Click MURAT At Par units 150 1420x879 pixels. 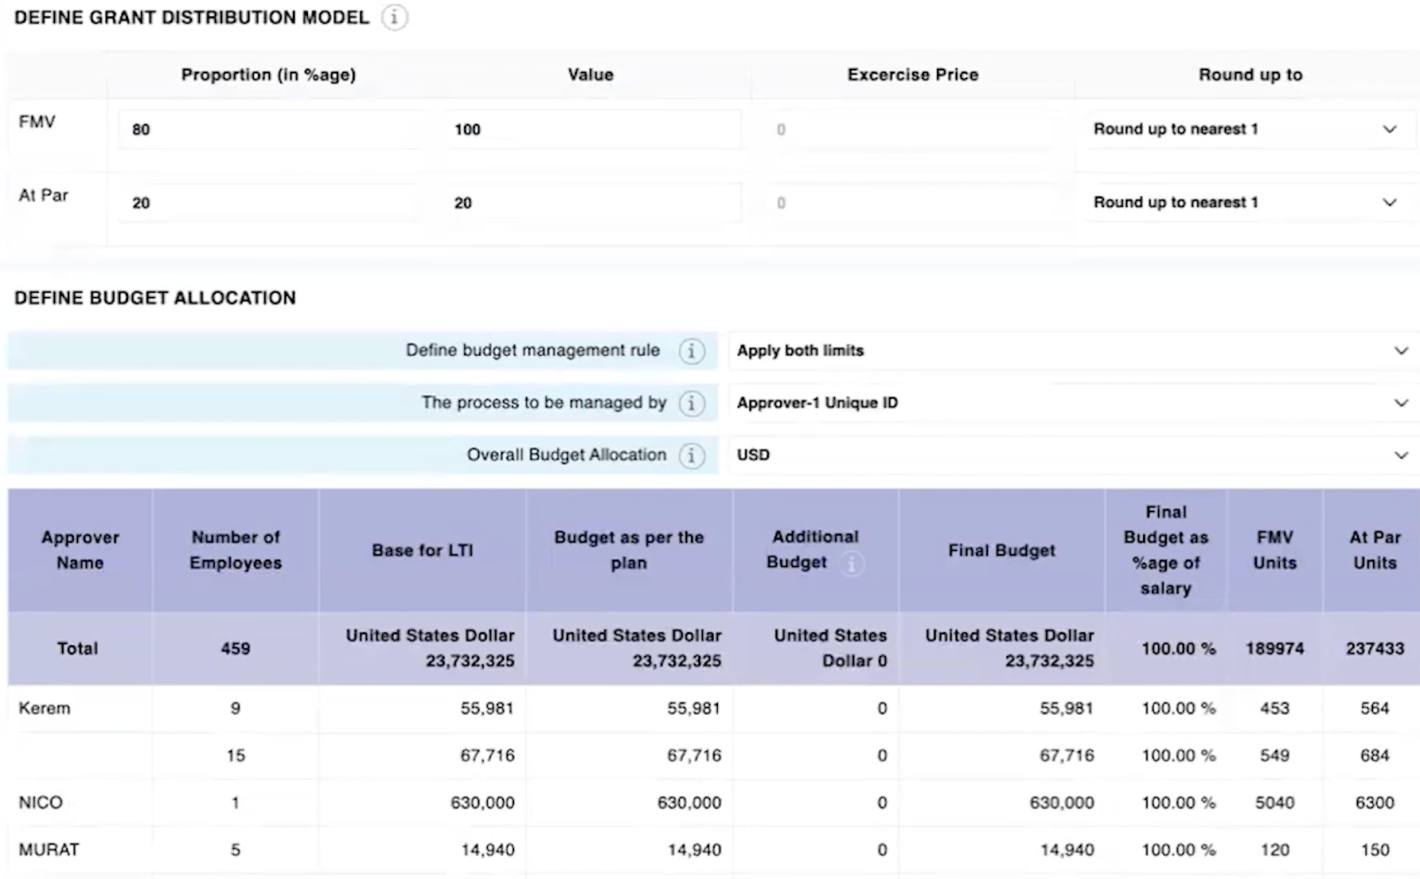[x=1375, y=850]
